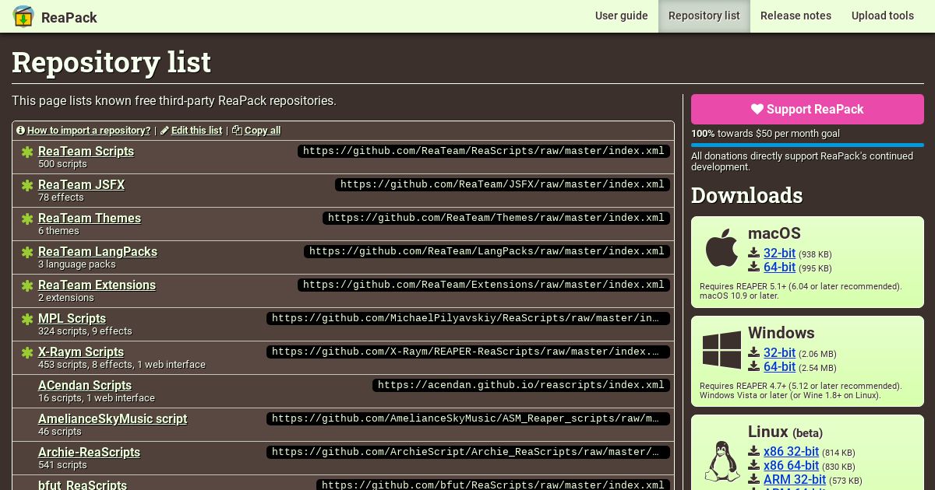Open the ReaTeam LangPacks repository link
935x490 pixels.
97,252
